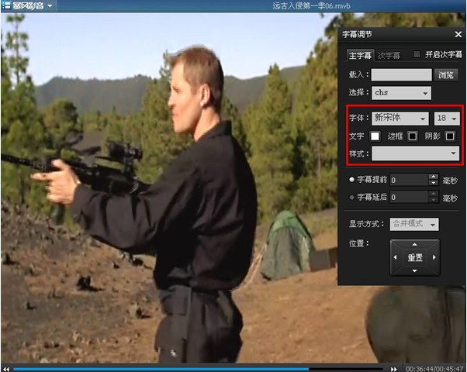467x372 pixels.
Task: Enable the 开启次字幕 checkbox
Action: (x=417, y=54)
